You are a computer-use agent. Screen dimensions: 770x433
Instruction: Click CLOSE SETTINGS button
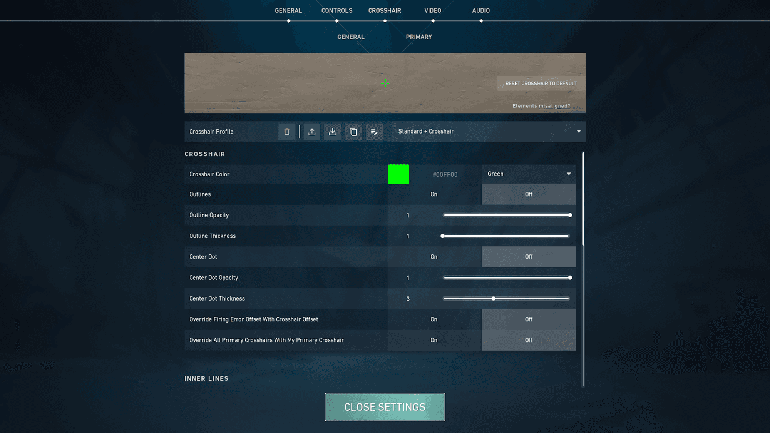pyautogui.click(x=385, y=407)
